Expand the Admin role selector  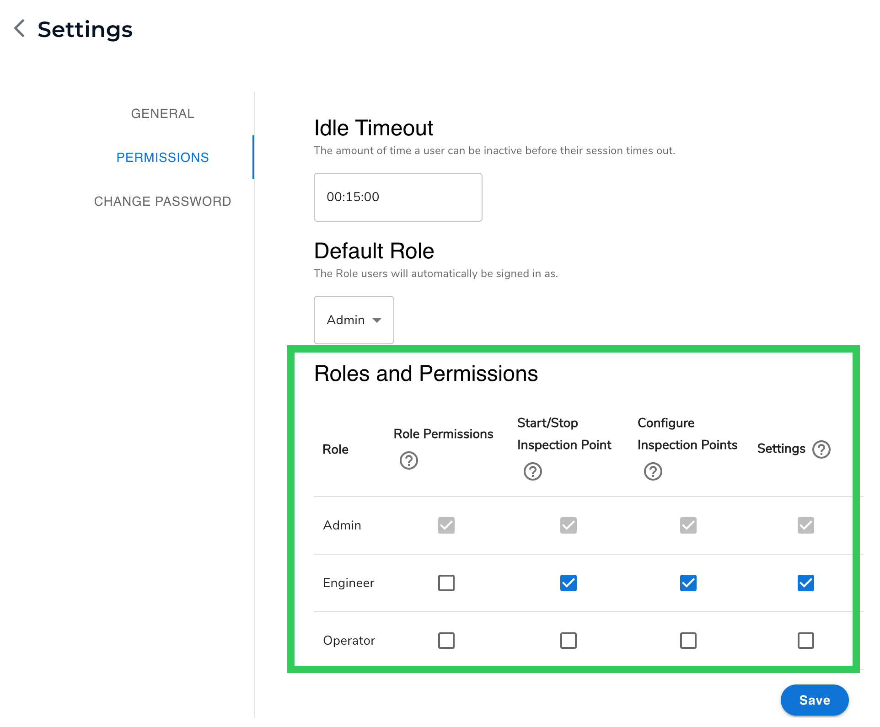point(353,320)
